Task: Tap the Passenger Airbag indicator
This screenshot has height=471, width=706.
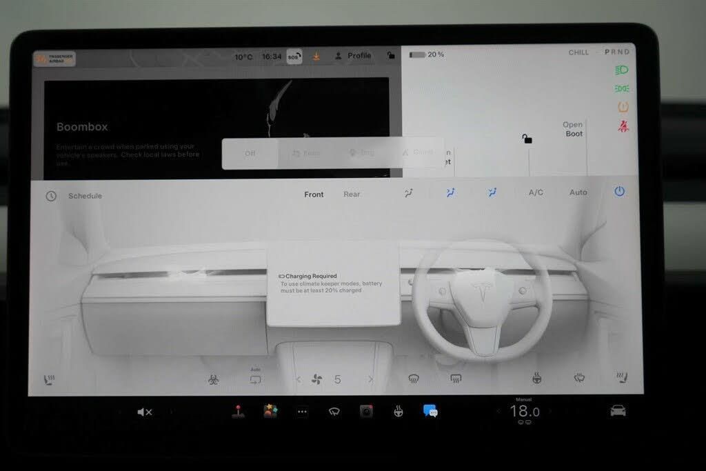Action: coord(54,59)
